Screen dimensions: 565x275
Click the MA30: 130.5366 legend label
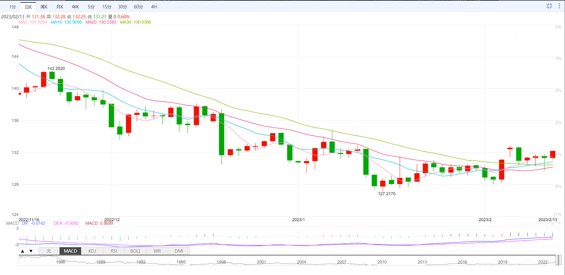pos(136,22)
